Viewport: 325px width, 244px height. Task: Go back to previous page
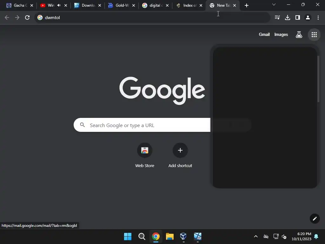click(x=7, y=18)
